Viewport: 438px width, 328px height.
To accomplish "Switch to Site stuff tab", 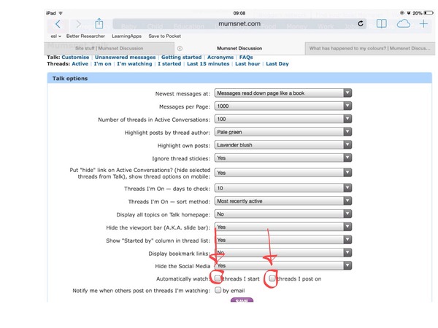I will tap(109, 48).
